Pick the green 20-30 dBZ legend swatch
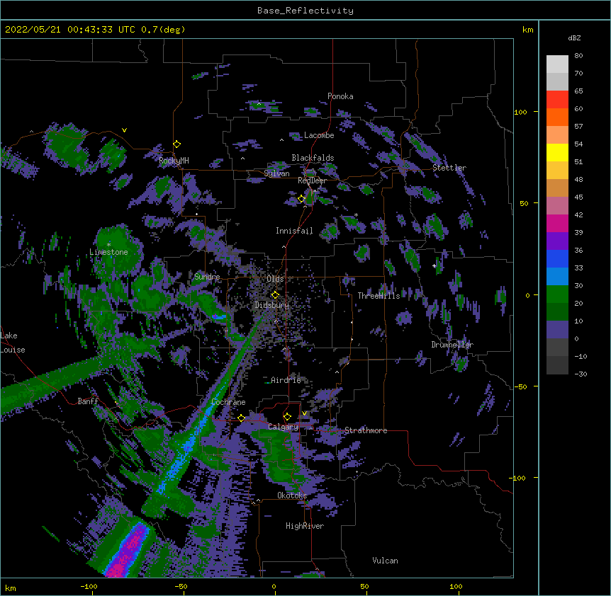 [x=557, y=294]
